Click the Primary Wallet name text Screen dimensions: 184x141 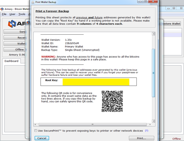click(74, 47)
